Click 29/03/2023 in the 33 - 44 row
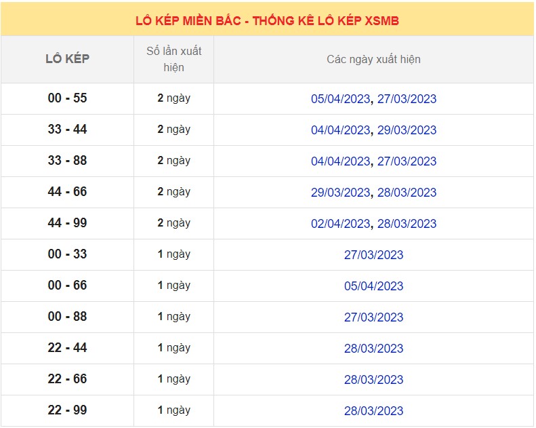The width and height of the screenshot is (536, 428). click(407, 130)
